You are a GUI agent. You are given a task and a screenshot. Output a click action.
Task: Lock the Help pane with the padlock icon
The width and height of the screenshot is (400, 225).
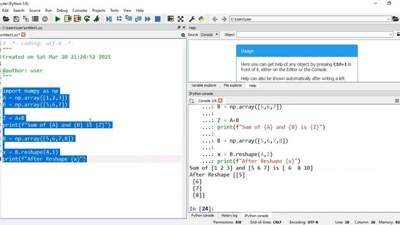coord(398,34)
